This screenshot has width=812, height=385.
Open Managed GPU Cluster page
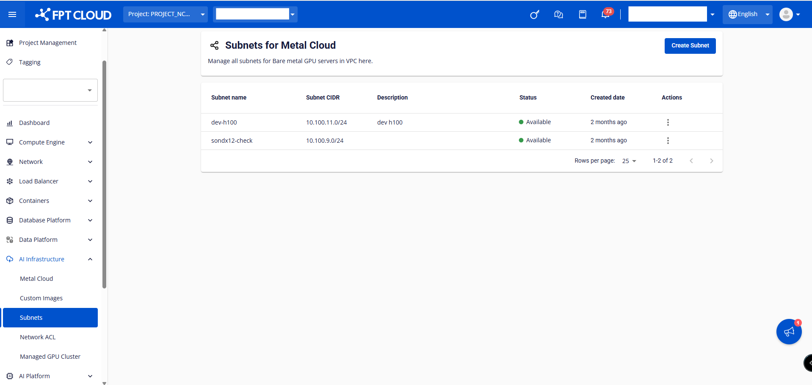point(50,357)
